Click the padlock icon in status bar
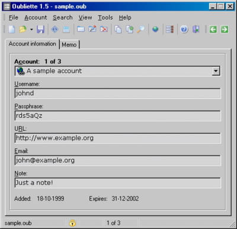The height and width of the screenshot is (229, 237). coord(72,223)
